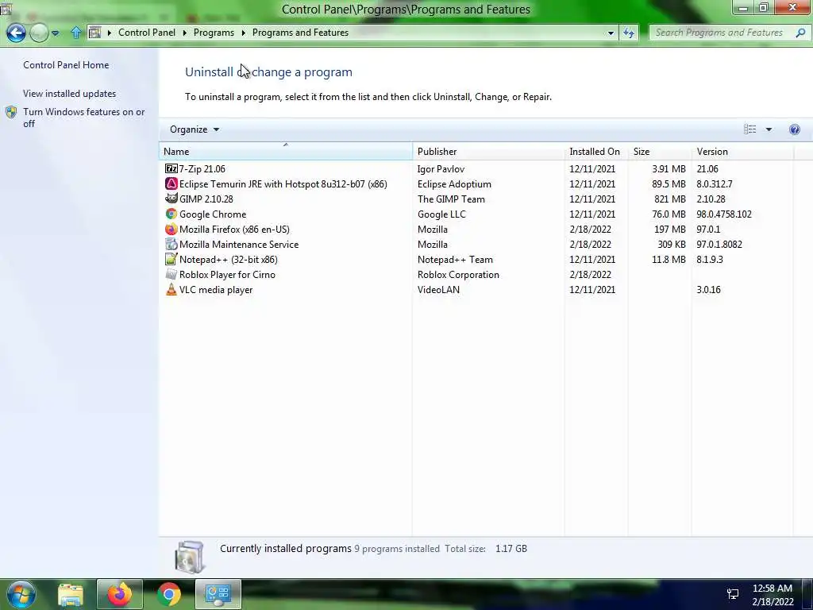
Task: Click the 7-Zip program icon
Action: click(x=171, y=168)
